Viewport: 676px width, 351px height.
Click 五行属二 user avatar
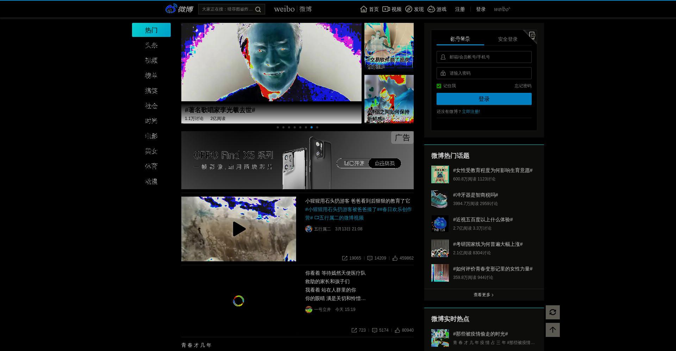[x=309, y=229]
